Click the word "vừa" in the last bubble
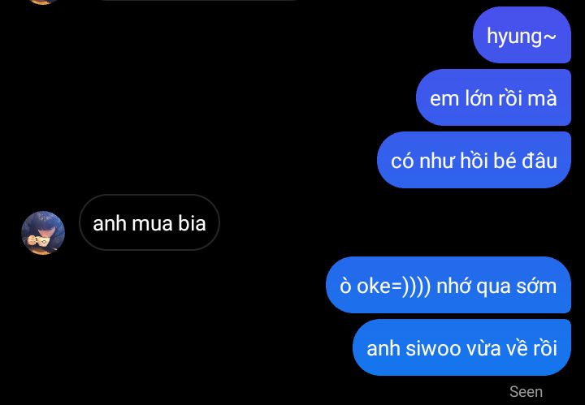 click(482, 349)
